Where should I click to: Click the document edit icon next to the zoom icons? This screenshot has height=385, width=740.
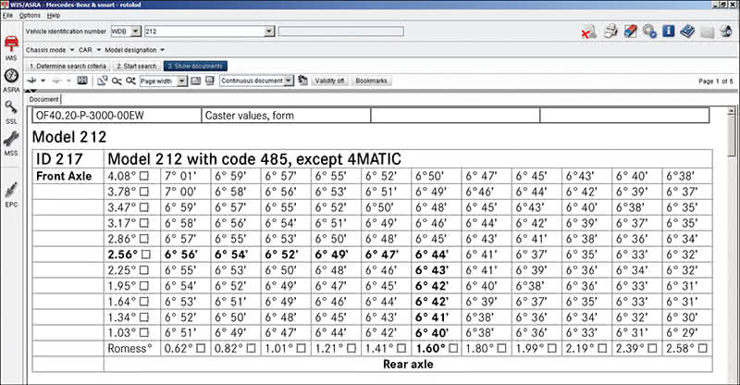click(x=103, y=81)
